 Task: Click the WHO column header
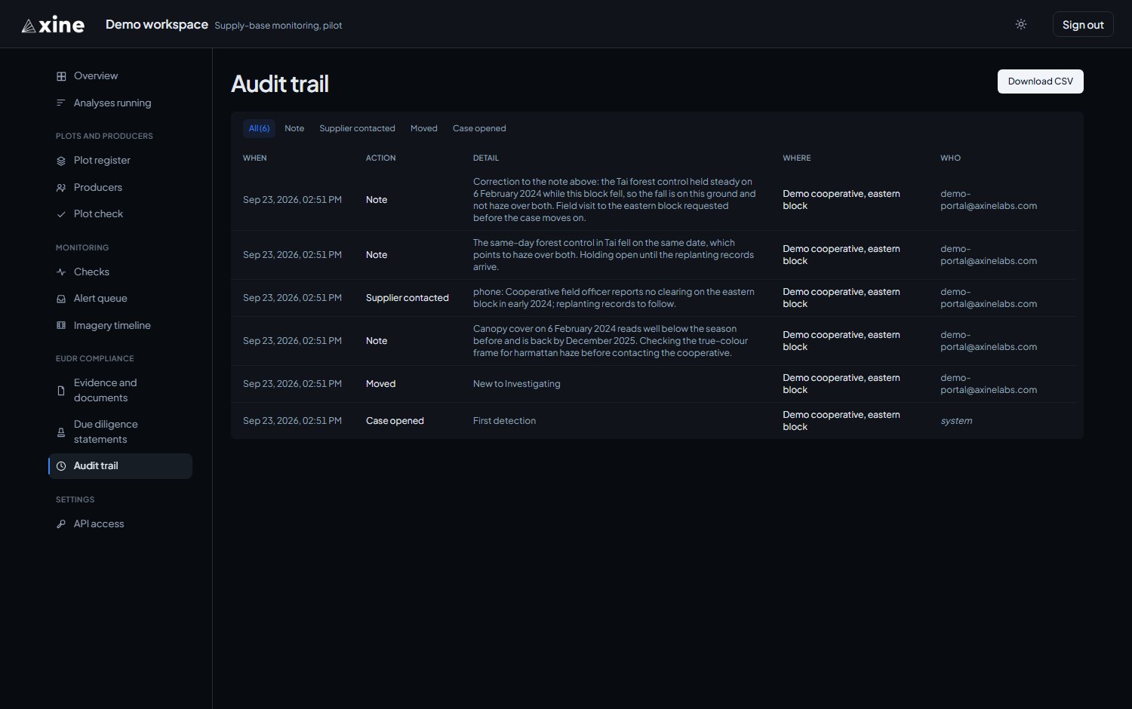point(950,158)
